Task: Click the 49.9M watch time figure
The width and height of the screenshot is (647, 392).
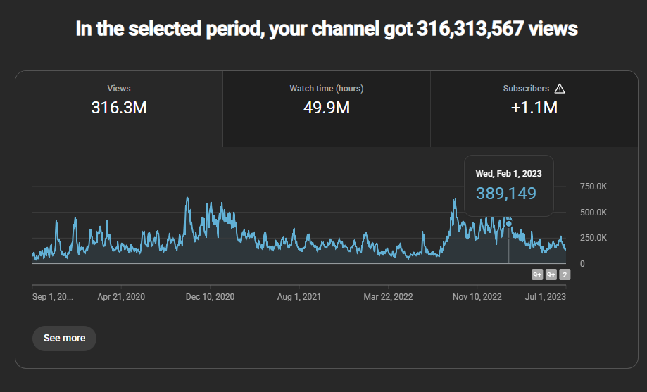Action: click(327, 108)
